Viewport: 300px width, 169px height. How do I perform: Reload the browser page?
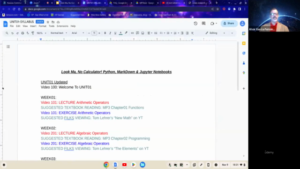point(14,9)
